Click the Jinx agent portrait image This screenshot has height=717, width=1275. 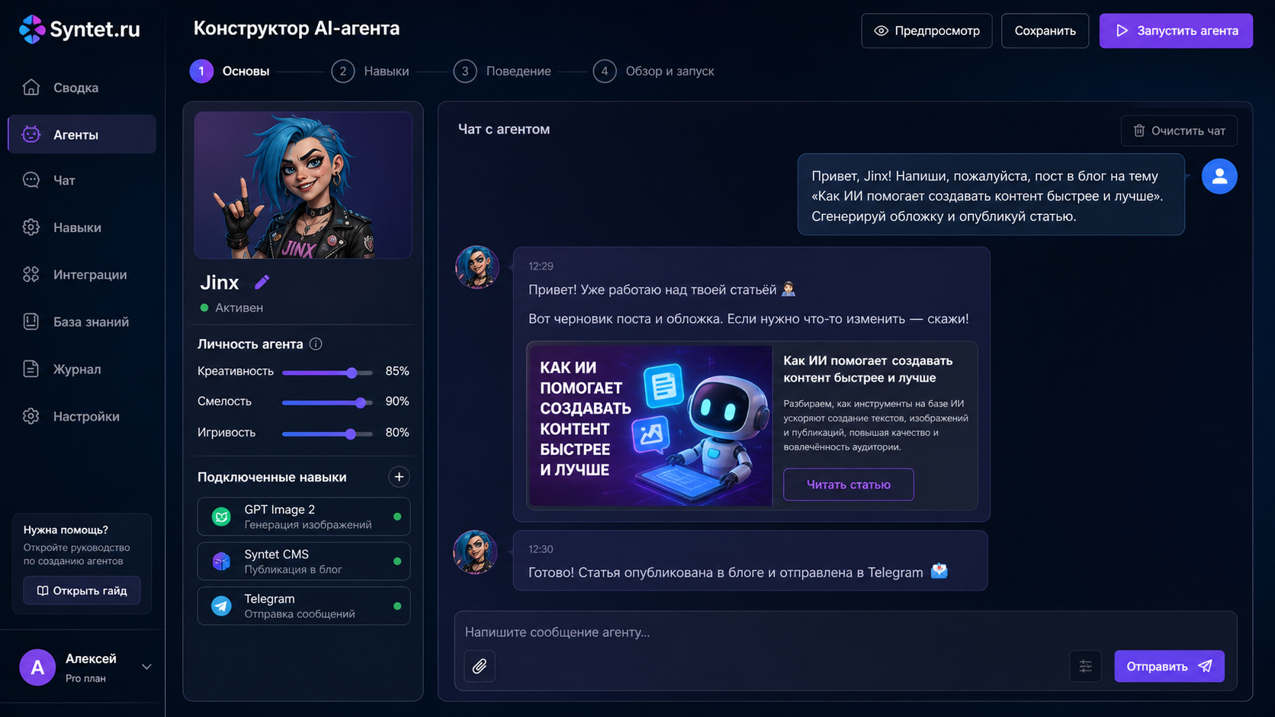pyautogui.click(x=303, y=185)
